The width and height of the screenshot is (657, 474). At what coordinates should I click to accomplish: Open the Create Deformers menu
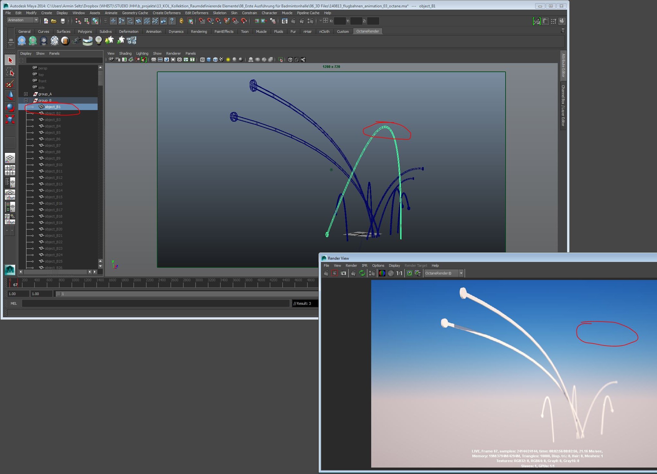point(166,13)
